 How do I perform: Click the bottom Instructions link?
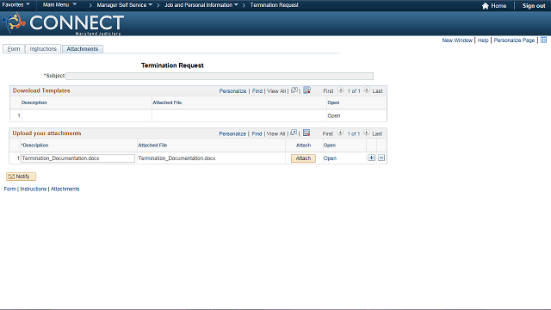click(x=34, y=189)
